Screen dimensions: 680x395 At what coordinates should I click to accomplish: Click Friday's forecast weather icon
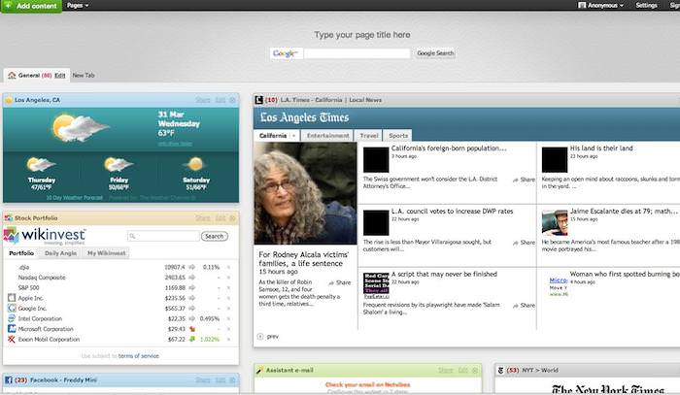point(118,164)
